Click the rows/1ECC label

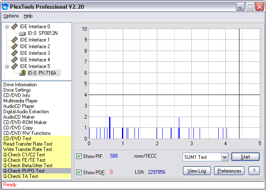pos(145,156)
